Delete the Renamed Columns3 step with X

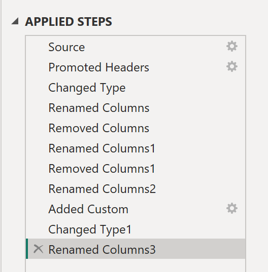click(x=38, y=249)
